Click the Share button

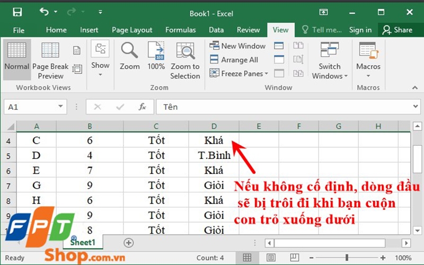pyautogui.click(x=398, y=30)
